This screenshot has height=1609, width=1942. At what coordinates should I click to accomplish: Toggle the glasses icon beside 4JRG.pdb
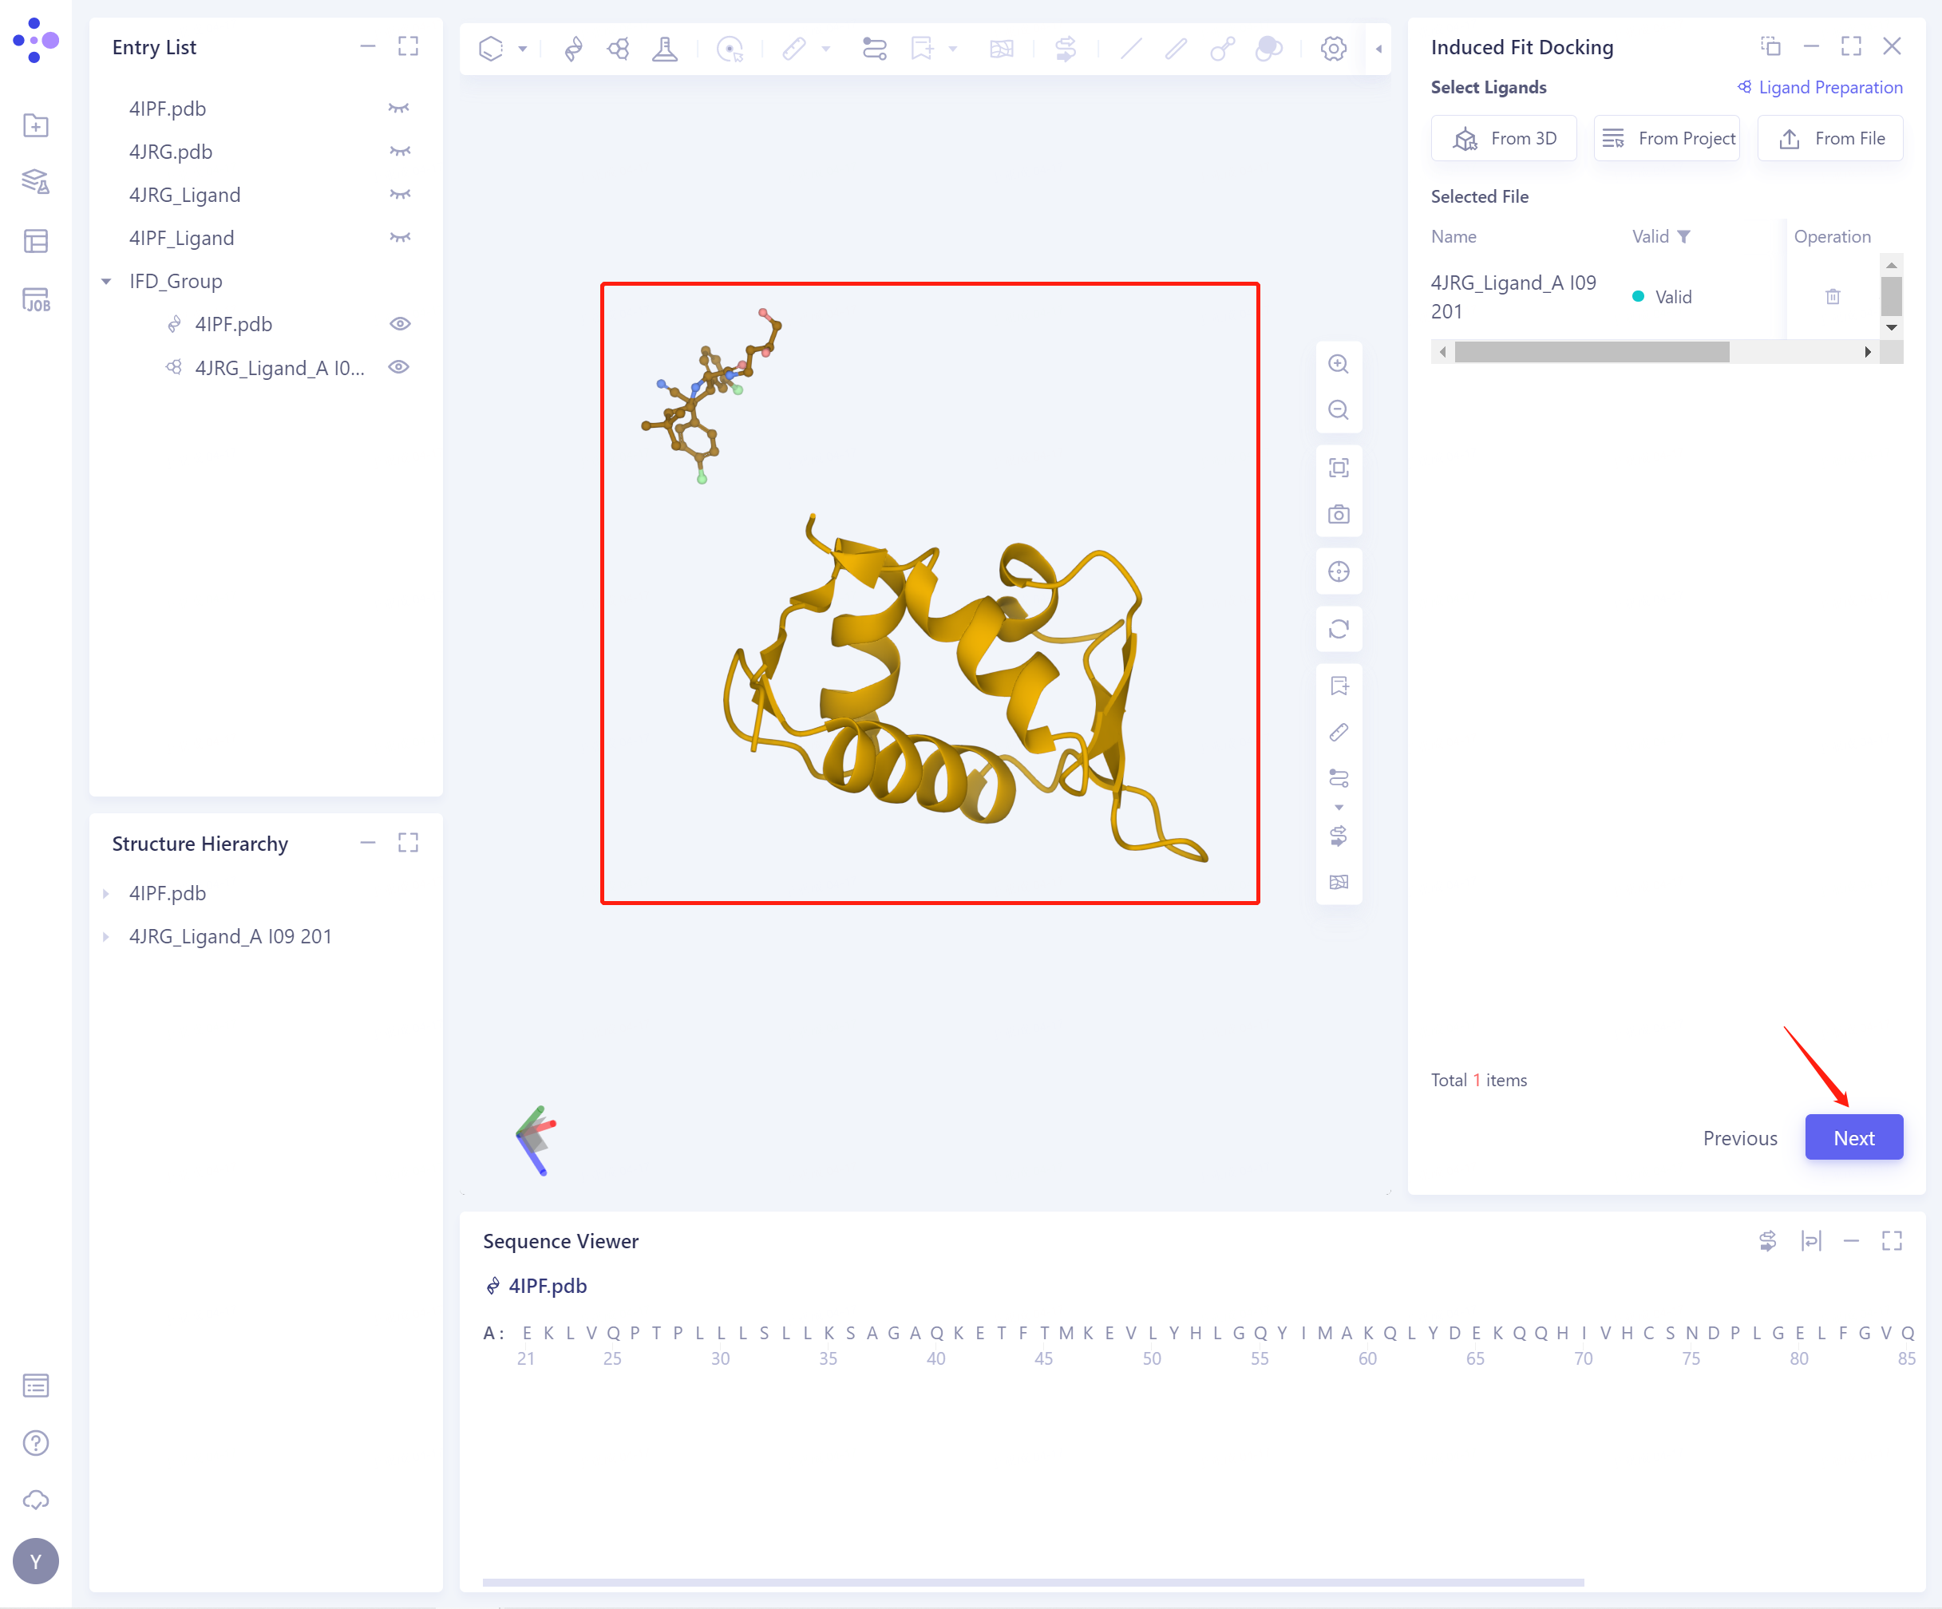click(x=400, y=151)
